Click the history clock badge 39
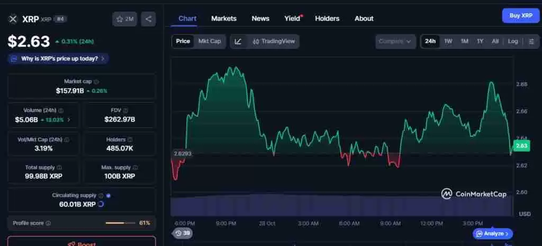 182,233
